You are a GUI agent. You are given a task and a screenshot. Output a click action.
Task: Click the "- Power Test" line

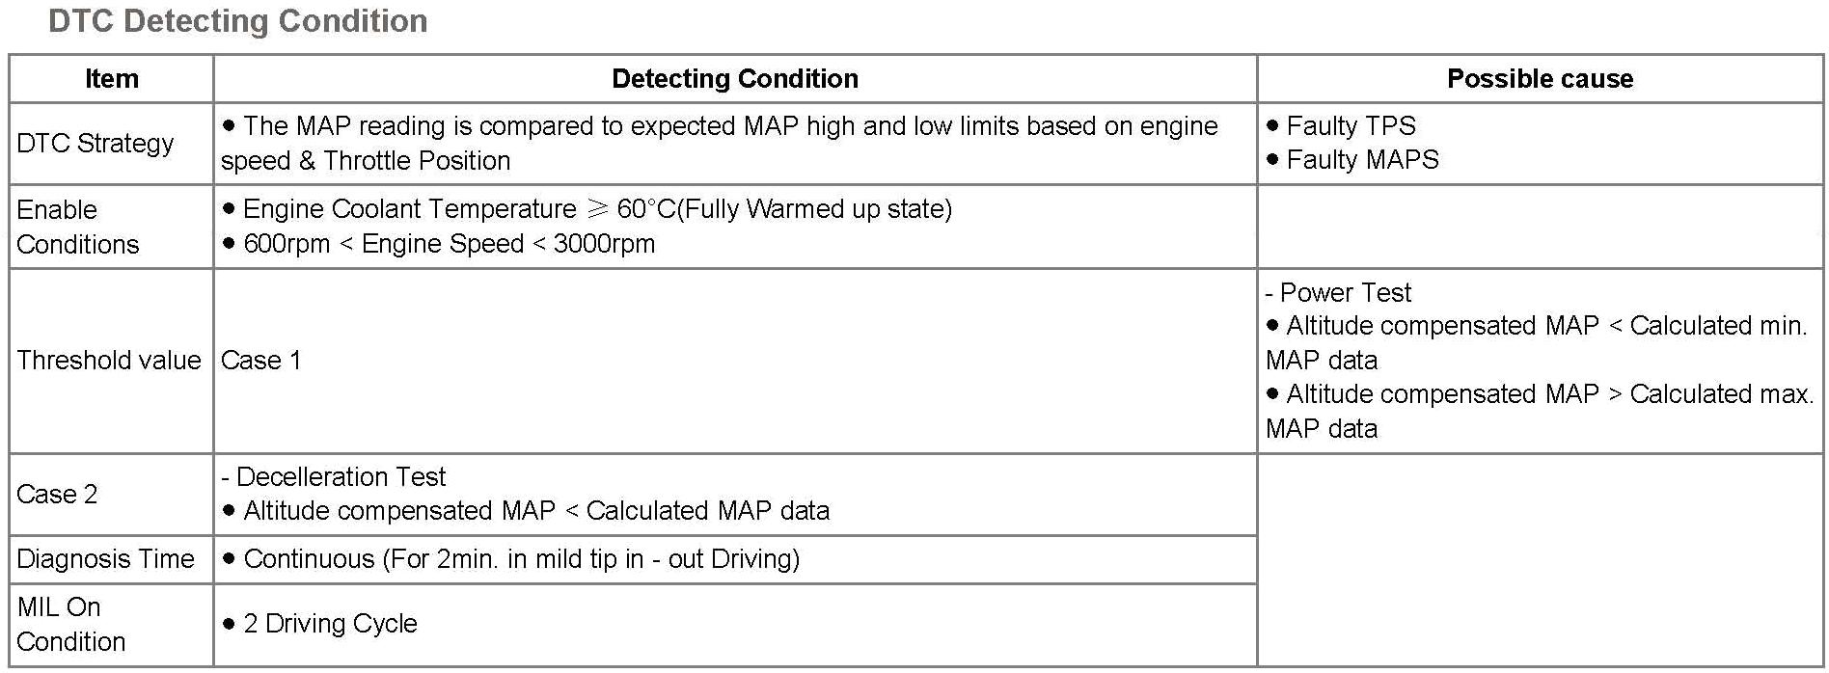coord(1338,293)
